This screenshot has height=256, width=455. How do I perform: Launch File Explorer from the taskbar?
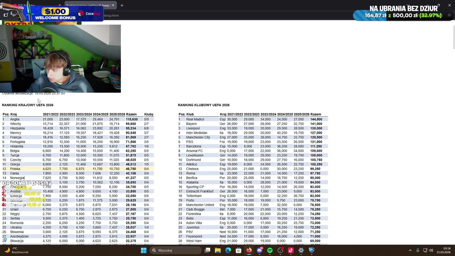[x=218, y=250]
